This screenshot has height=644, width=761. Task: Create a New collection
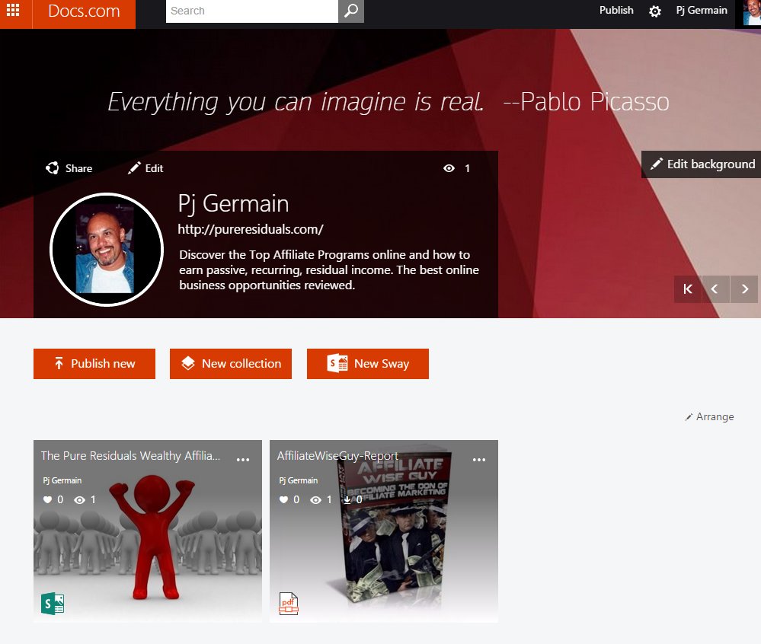(x=231, y=364)
